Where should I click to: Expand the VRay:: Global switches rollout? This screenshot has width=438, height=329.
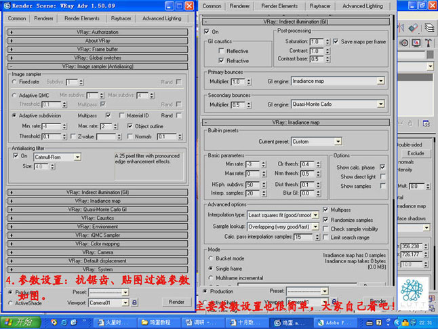tap(98, 58)
